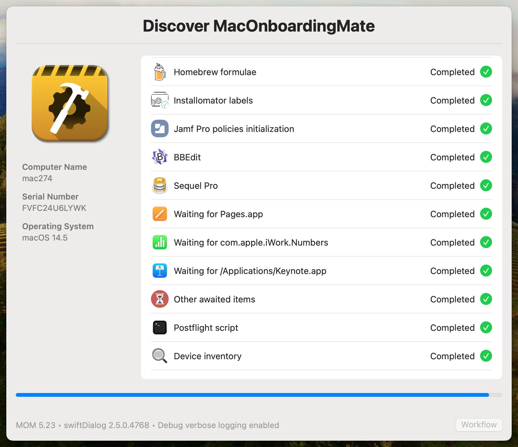Click the Postflight script terminal icon

tap(160, 327)
